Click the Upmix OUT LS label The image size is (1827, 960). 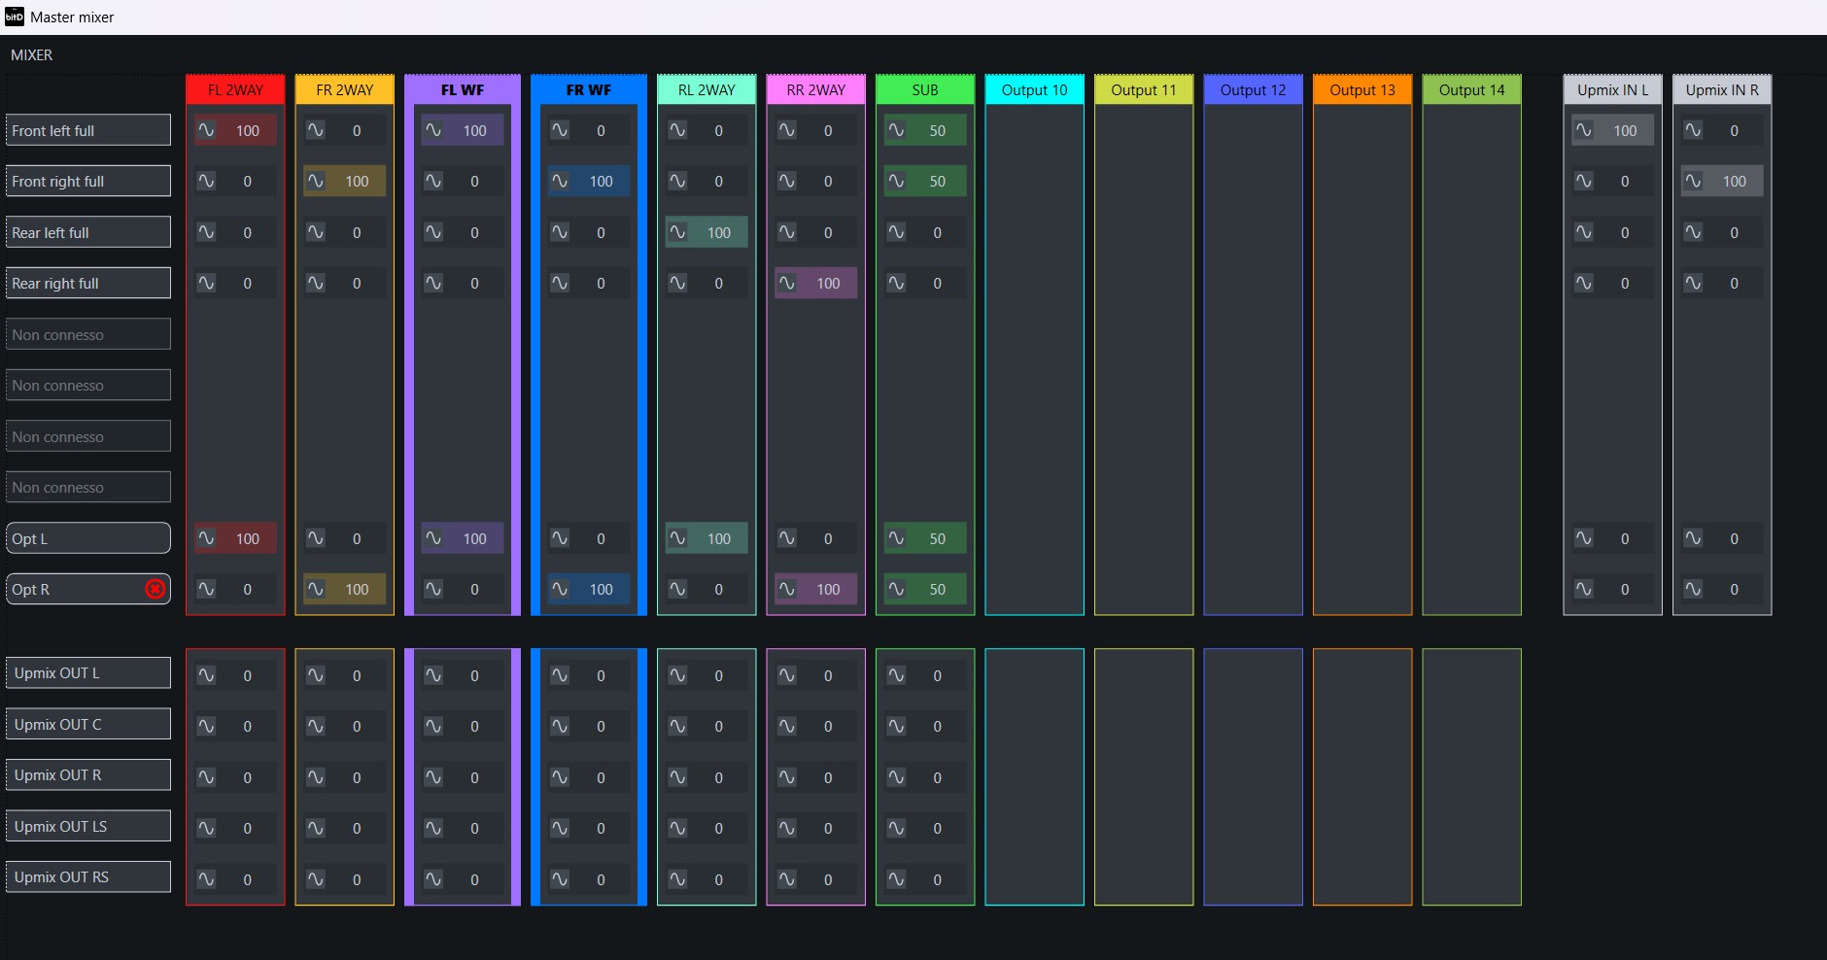coord(88,826)
